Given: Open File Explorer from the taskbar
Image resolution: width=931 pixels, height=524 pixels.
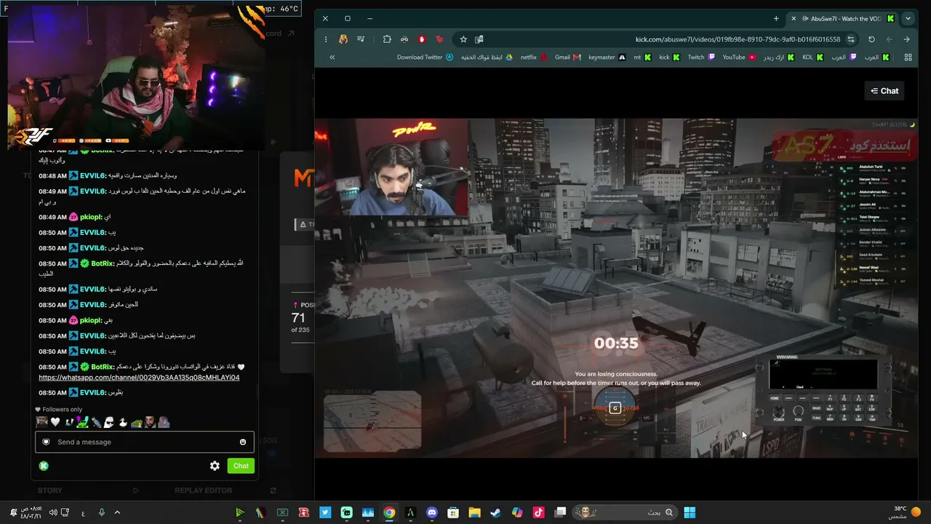Looking at the screenshot, I should [474, 512].
